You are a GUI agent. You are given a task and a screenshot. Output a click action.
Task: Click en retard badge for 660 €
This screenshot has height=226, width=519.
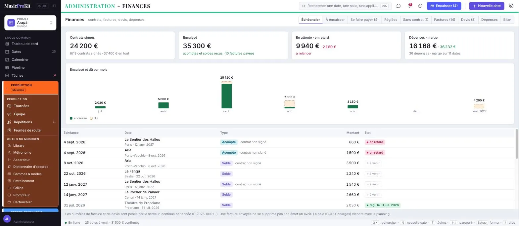[x=375, y=142]
